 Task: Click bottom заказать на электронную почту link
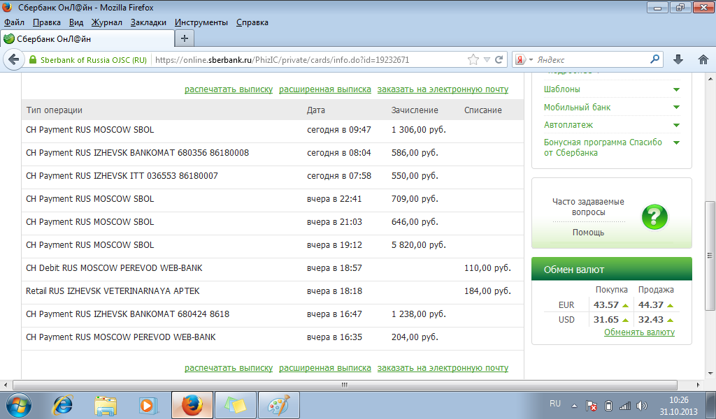pos(443,368)
